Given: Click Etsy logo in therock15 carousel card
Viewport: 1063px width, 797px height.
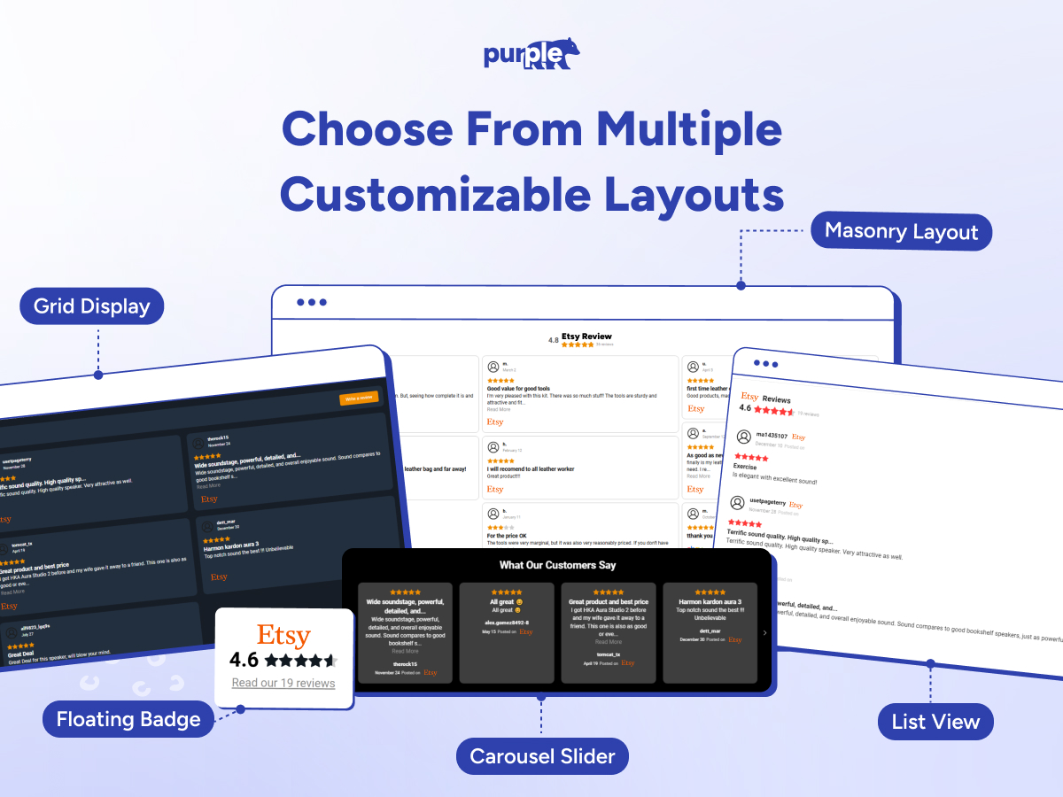Looking at the screenshot, I should 431,672.
